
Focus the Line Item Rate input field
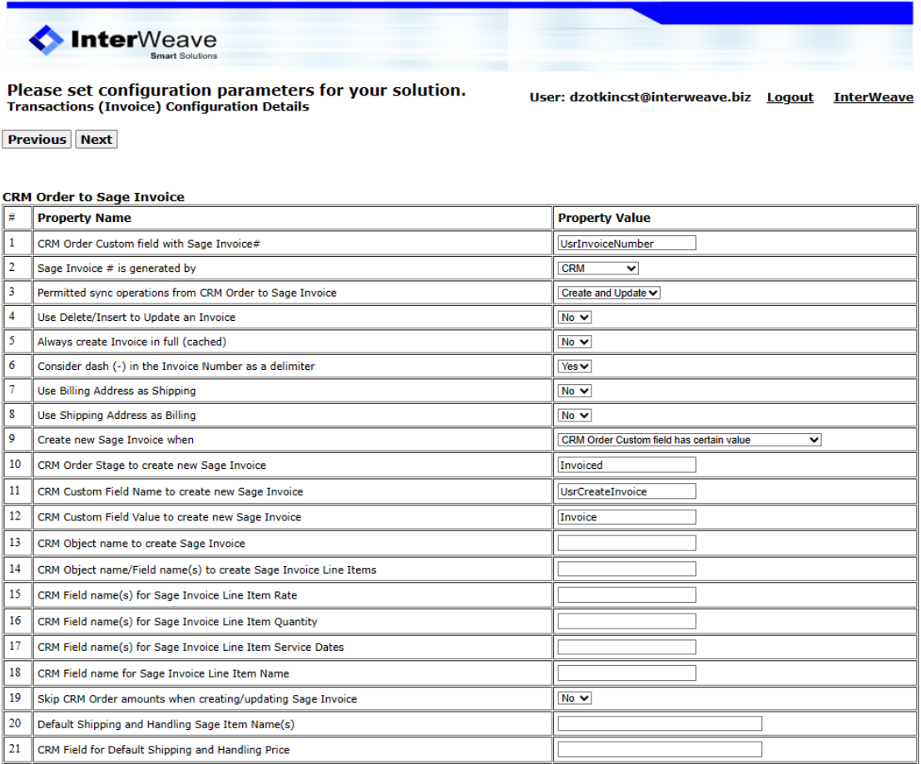click(x=626, y=595)
